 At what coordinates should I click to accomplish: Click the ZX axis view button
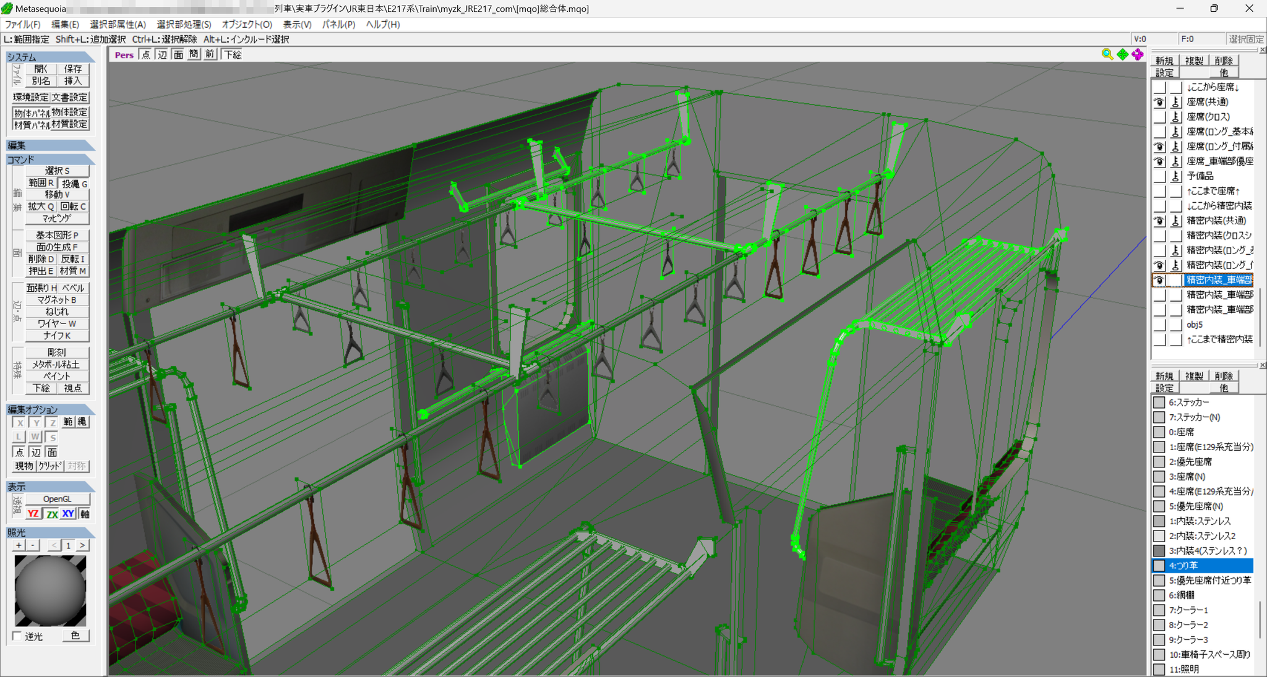click(51, 514)
